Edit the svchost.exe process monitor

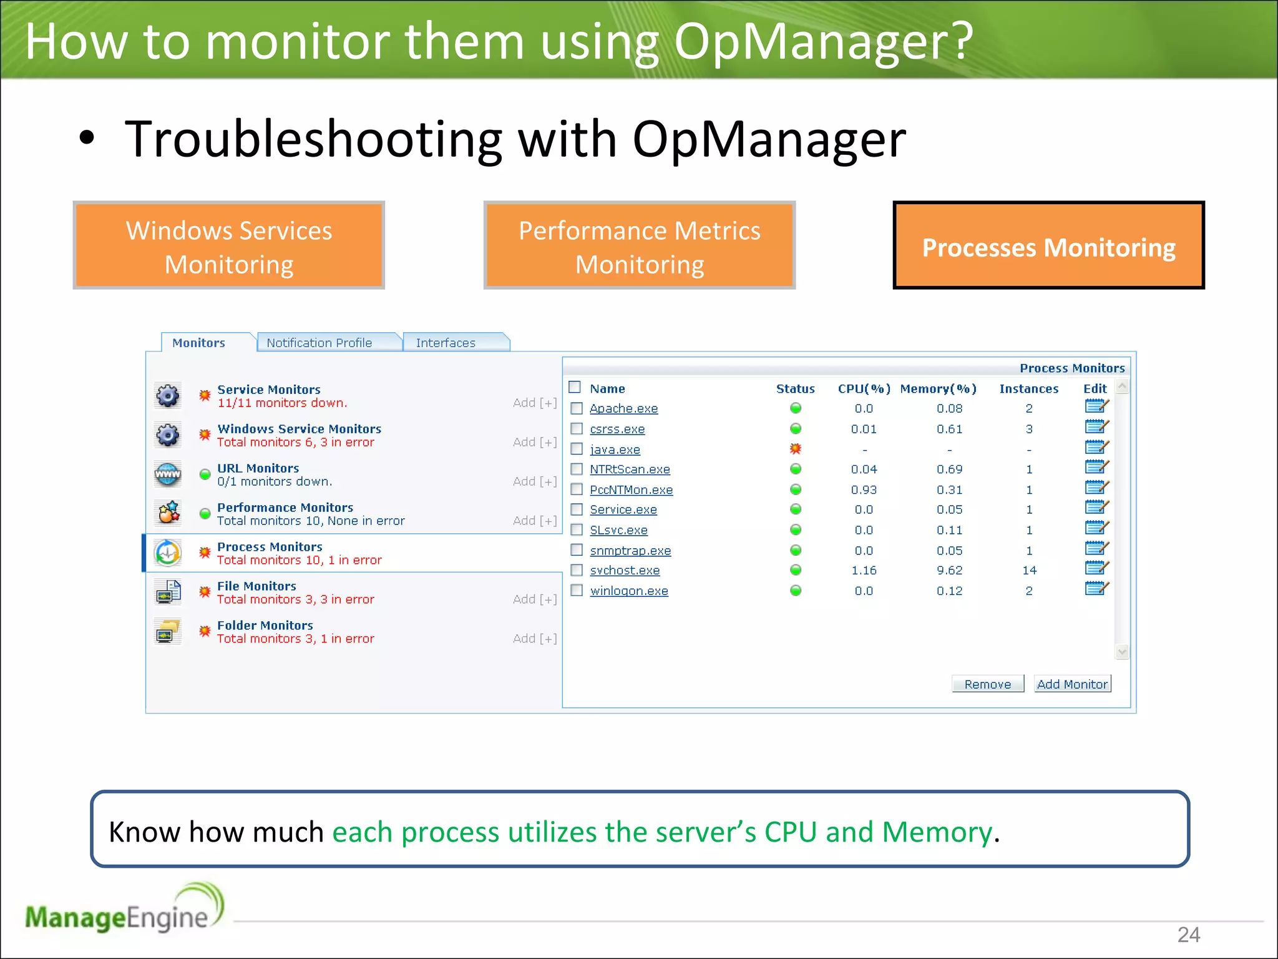(1096, 568)
